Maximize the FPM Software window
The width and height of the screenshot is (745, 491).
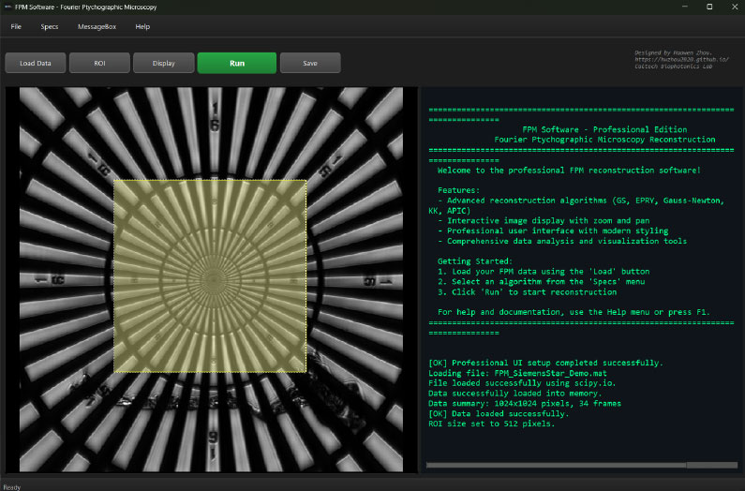click(708, 7)
